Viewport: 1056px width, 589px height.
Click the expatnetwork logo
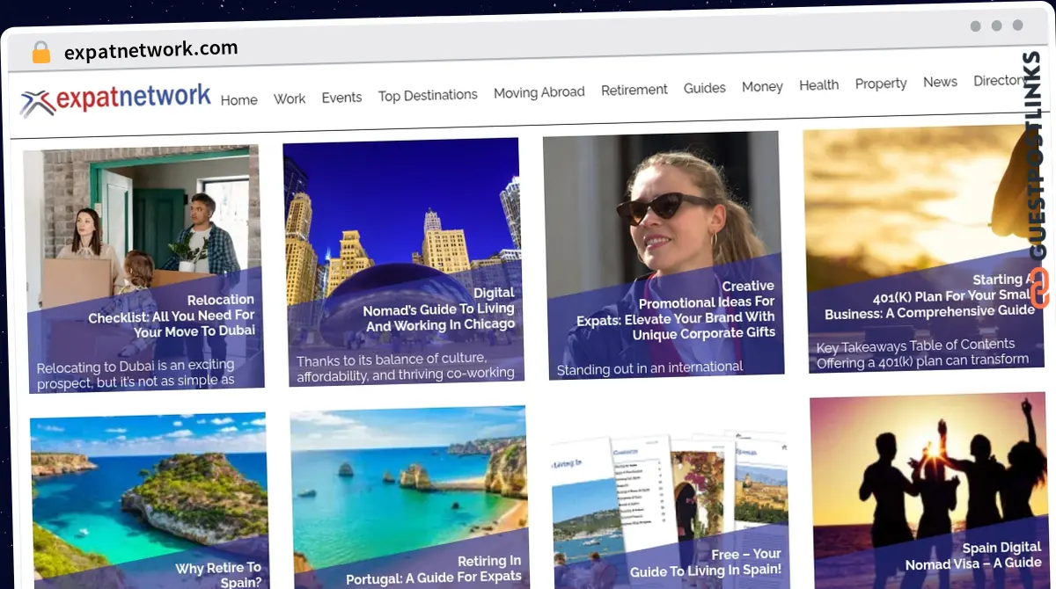pyautogui.click(x=115, y=100)
